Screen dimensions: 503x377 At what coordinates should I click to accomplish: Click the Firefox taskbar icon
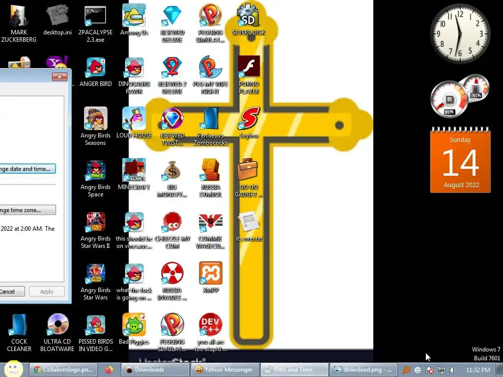click(109, 370)
